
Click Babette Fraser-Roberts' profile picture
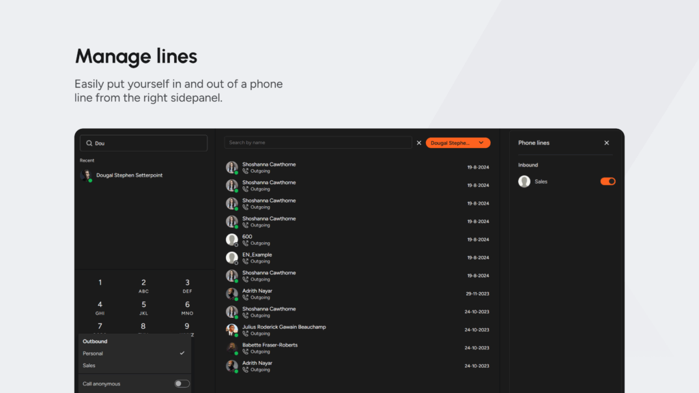[x=232, y=348]
